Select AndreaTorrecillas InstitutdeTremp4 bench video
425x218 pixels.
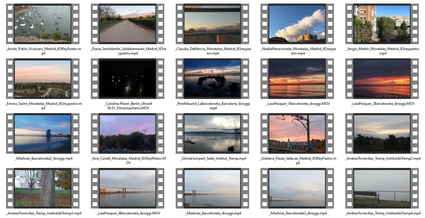(x=382, y=188)
